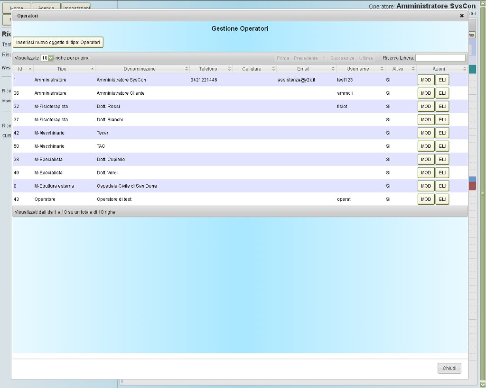Go to Successiva page
The image size is (486, 388).
(x=342, y=58)
